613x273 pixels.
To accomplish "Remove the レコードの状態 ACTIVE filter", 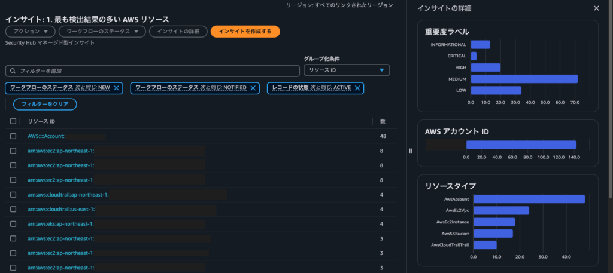I will coord(357,88).
